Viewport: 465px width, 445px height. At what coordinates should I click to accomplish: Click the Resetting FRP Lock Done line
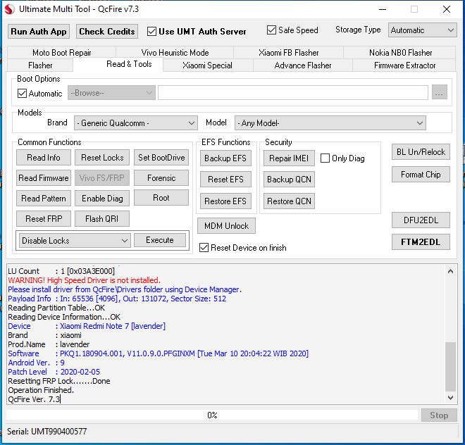pyautogui.click(x=59, y=381)
